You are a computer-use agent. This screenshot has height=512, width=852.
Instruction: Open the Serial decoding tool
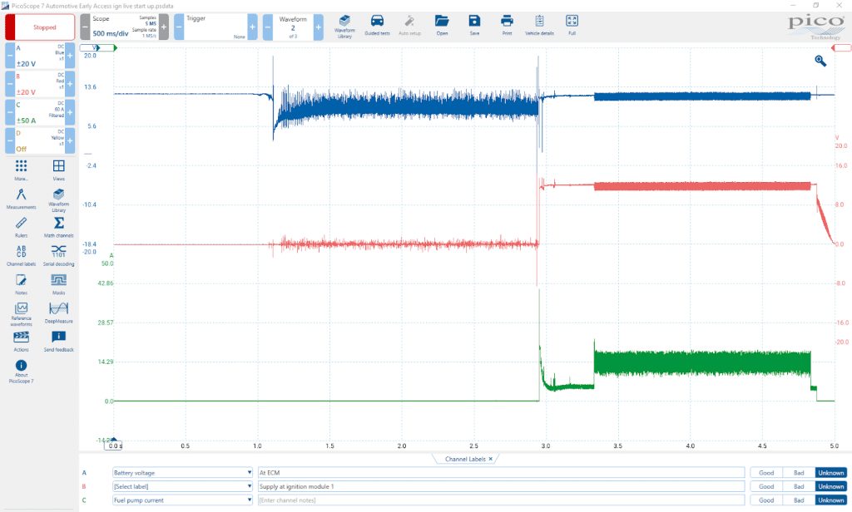click(59, 255)
